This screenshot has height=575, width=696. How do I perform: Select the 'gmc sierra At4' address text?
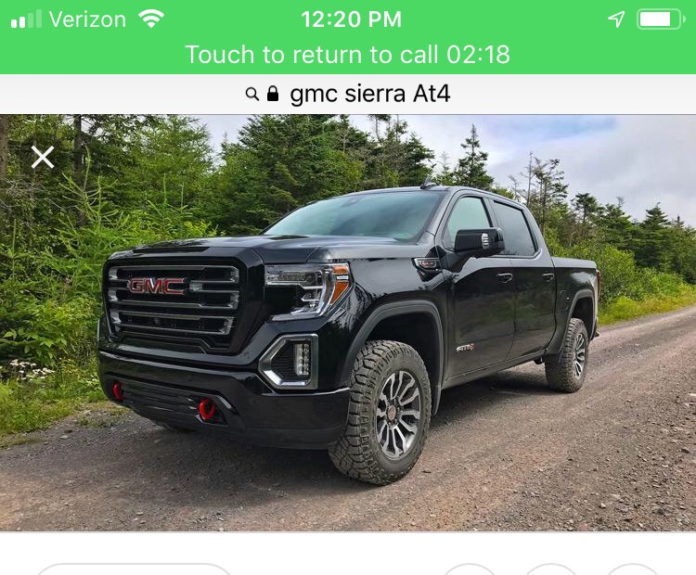(x=369, y=93)
